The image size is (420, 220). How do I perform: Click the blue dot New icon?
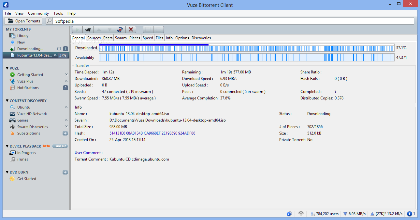pos(12,42)
